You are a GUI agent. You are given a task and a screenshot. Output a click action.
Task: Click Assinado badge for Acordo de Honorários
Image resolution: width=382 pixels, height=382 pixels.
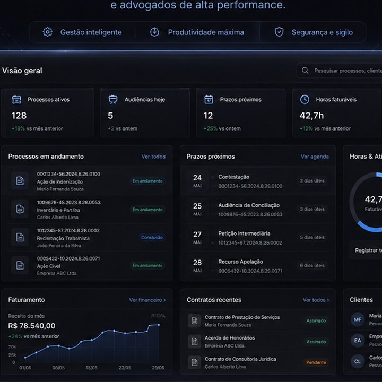(x=316, y=342)
